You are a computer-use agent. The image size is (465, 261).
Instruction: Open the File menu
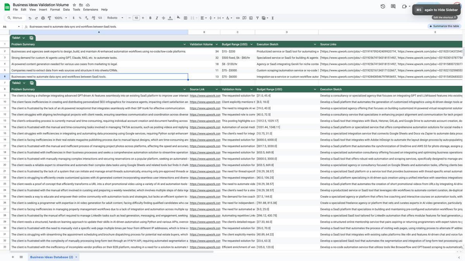pos(15,9)
